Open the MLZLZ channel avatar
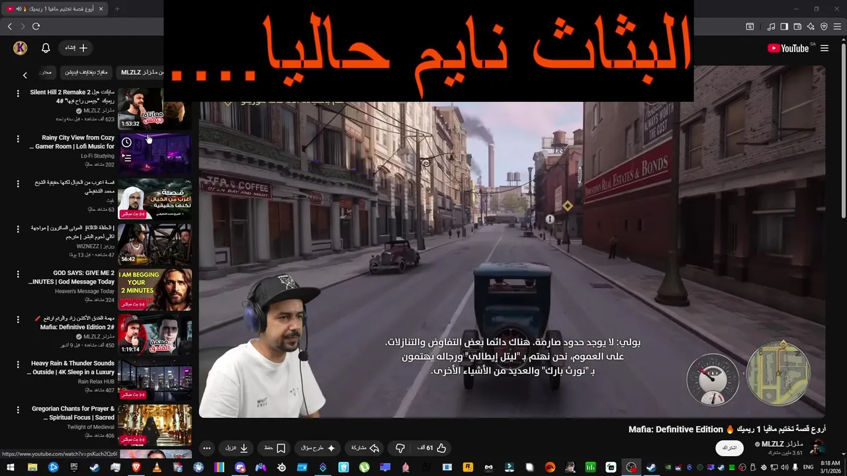The width and height of the screenshot is (847, 476). (817, 448)
